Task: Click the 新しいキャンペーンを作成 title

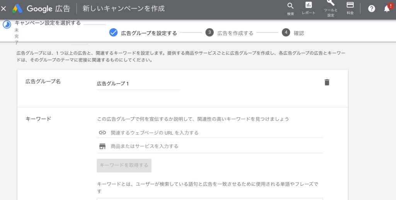Action: pos(124,8)
